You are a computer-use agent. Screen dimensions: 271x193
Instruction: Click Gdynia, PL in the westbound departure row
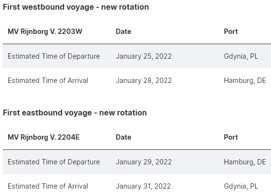(x=241, y=56)
